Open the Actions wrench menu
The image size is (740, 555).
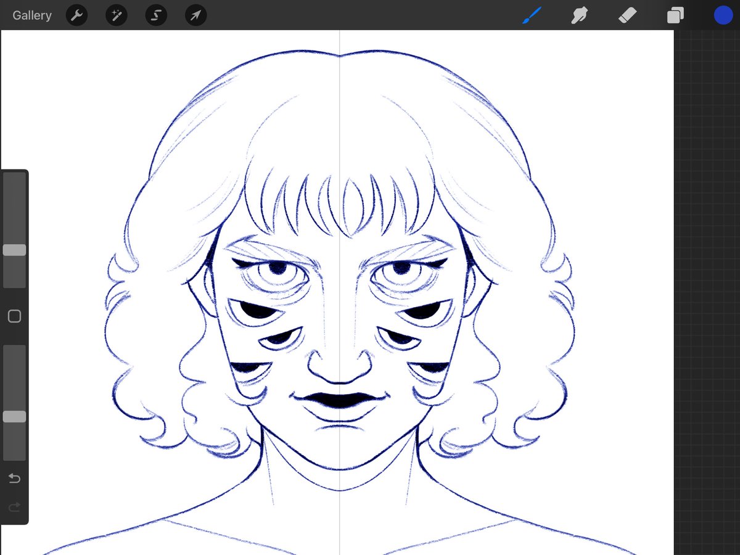click(76, 15)
